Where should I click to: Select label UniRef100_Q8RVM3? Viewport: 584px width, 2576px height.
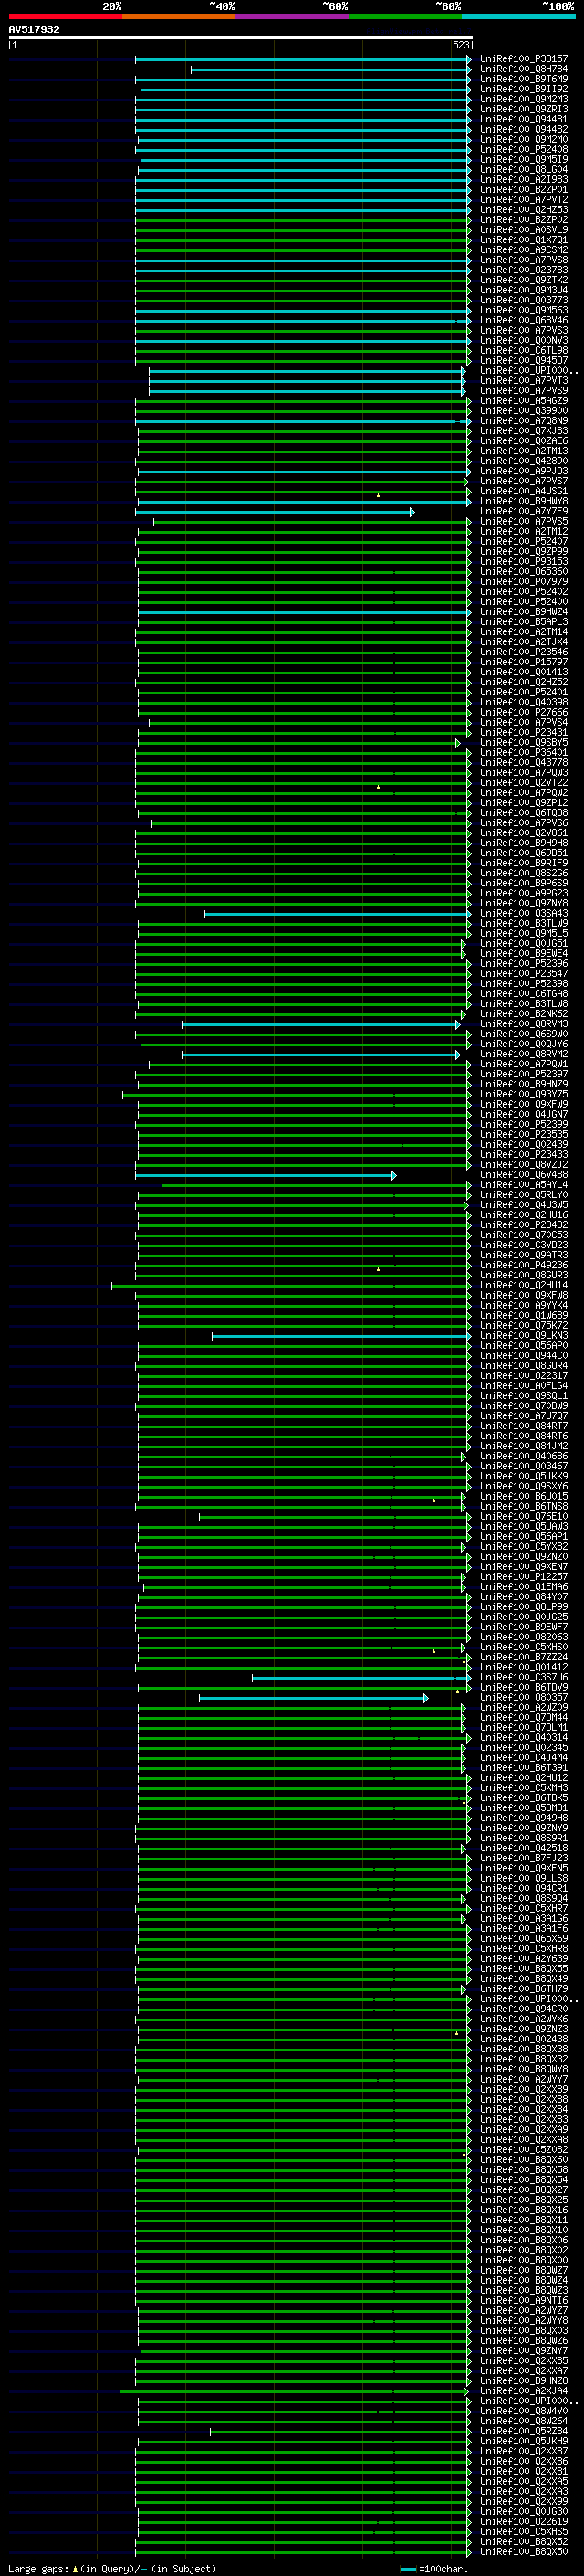(523, 1024)
